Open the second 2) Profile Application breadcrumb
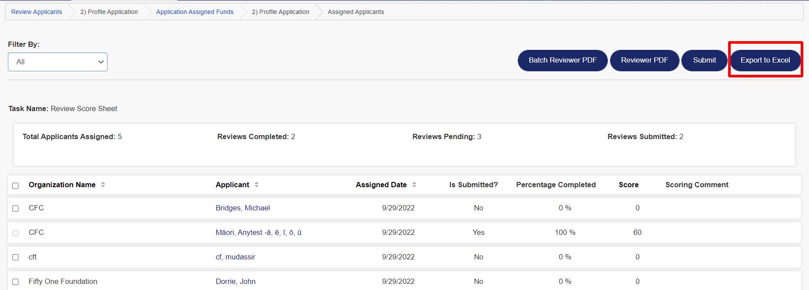The height and width of the screenshot is (290, 809). pyautogui.click(x=280, y=12)
